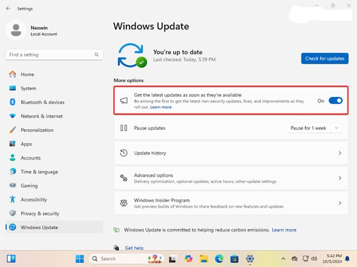This screenshot has height=267, width=357.
Task: Click the green leaf carbon emissions icon
Action: tap(117, 230)
